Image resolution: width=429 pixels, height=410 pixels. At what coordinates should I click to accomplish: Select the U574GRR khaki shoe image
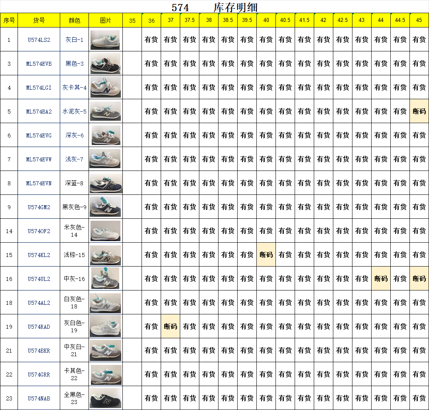(x=106, y=375)
